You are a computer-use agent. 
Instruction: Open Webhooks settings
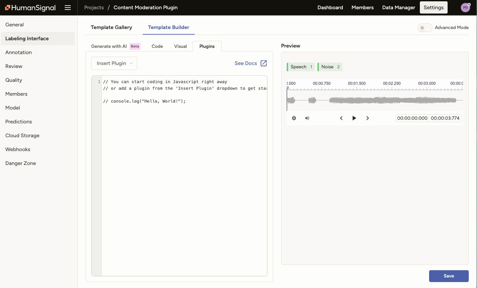click(38, 149)
